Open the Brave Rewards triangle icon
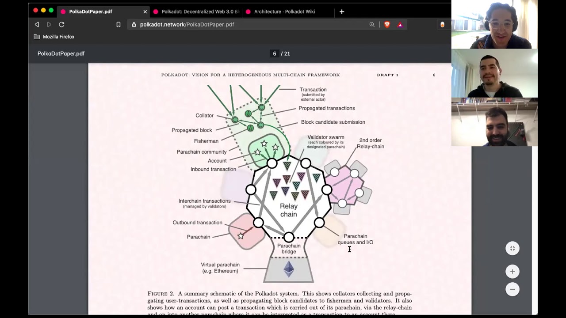 pyautogui.click(x=400, y=25)
